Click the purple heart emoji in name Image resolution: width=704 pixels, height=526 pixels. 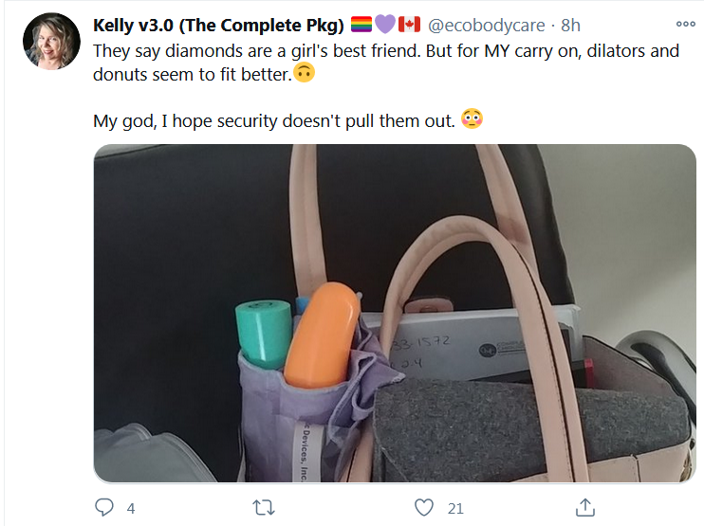[x=385, y=25]
